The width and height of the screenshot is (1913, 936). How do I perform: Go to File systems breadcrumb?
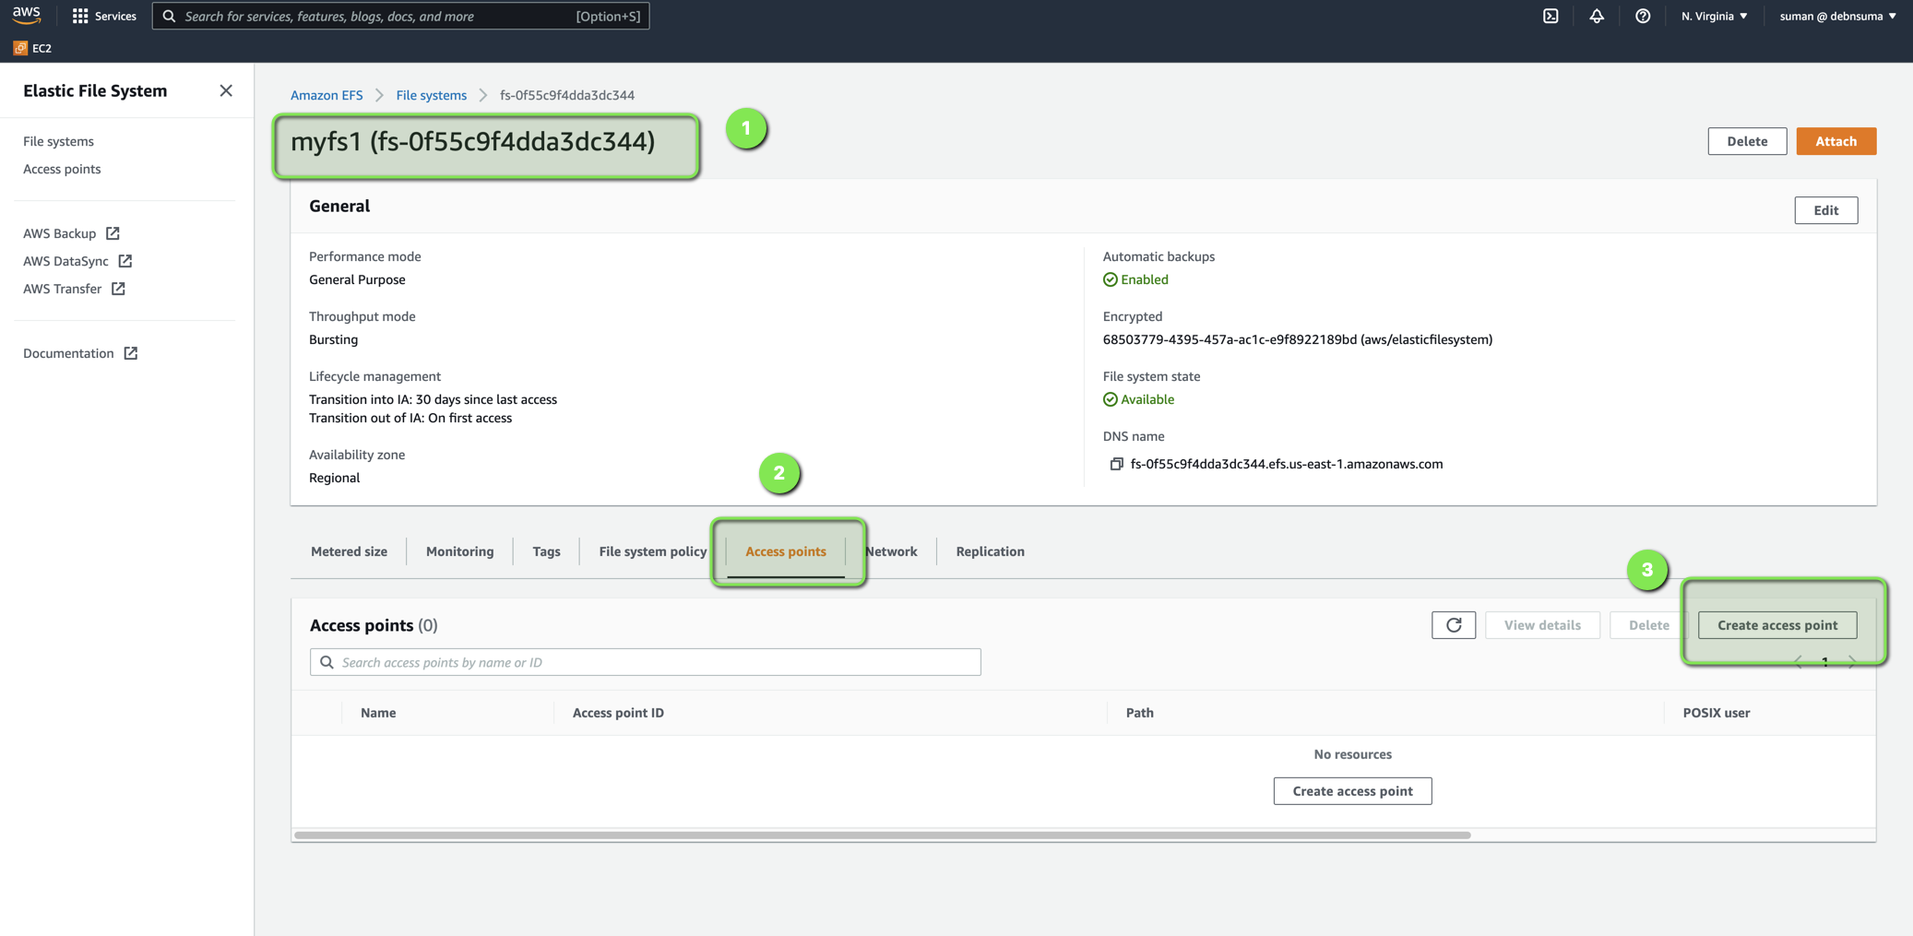click(431, 95)
